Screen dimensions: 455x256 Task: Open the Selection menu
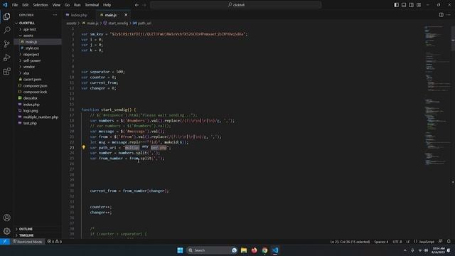point(41,5)
